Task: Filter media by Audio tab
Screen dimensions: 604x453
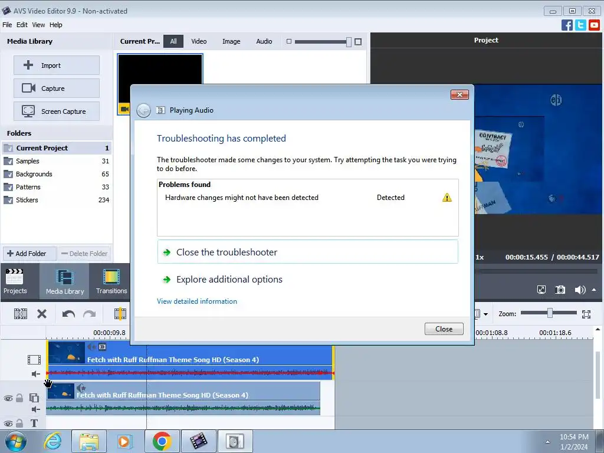Action: pos(264,41)
